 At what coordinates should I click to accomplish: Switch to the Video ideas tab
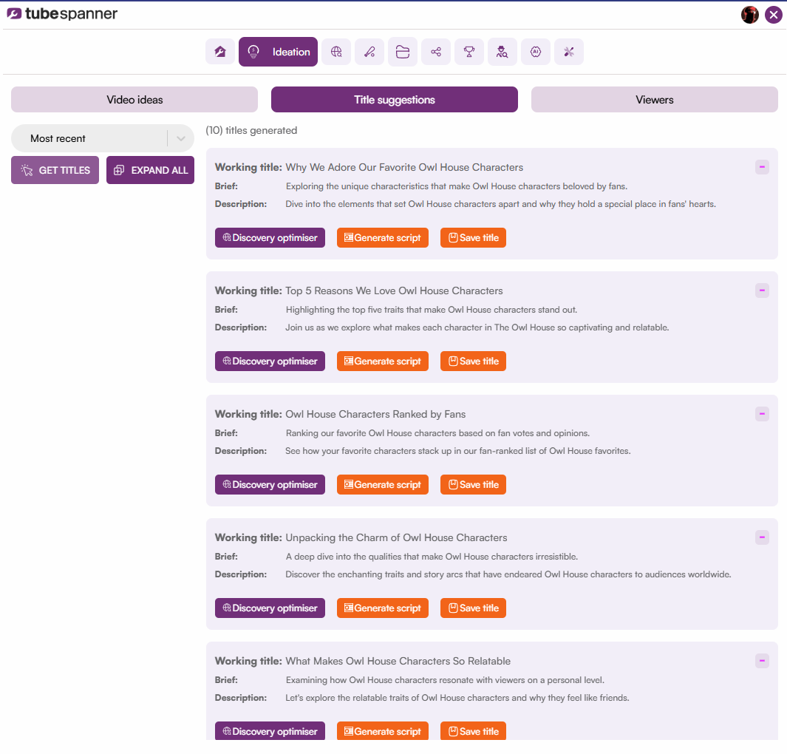point(134,99)
